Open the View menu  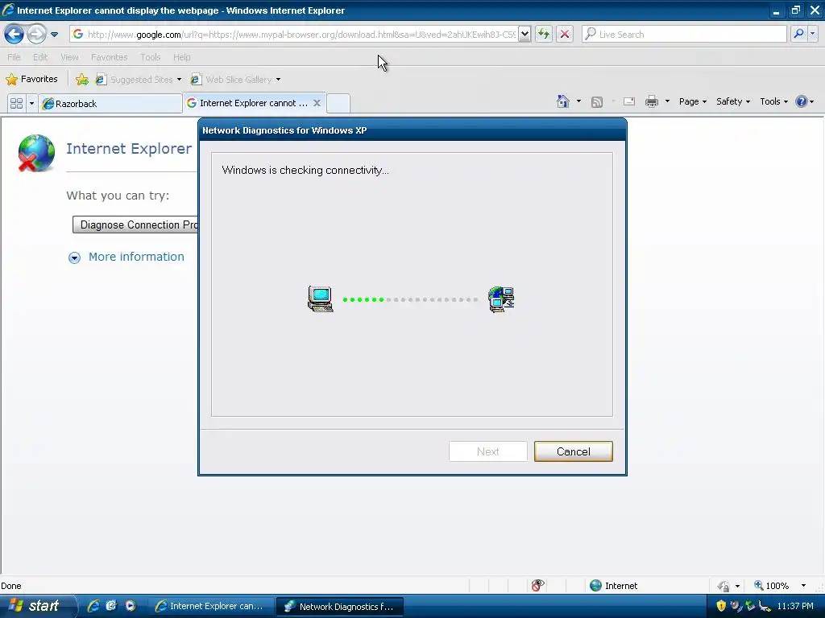pos(69,57)
